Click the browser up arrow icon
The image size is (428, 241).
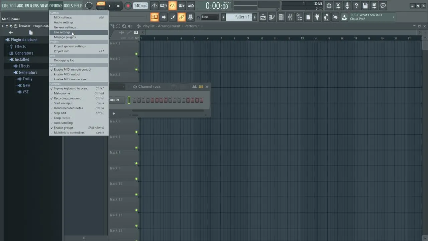pyautogui.click(x=7, y=26)
